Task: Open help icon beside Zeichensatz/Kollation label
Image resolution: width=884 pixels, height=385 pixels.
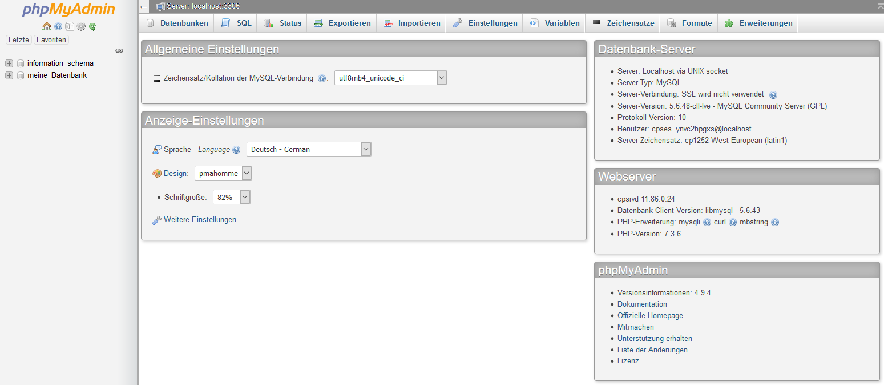Action: (322, 79)
